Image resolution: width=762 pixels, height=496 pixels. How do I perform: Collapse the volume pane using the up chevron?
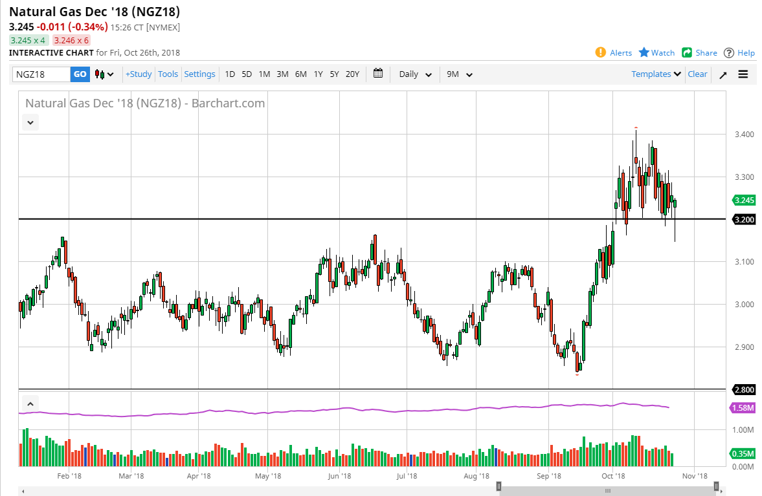click(x=30, y=403)
